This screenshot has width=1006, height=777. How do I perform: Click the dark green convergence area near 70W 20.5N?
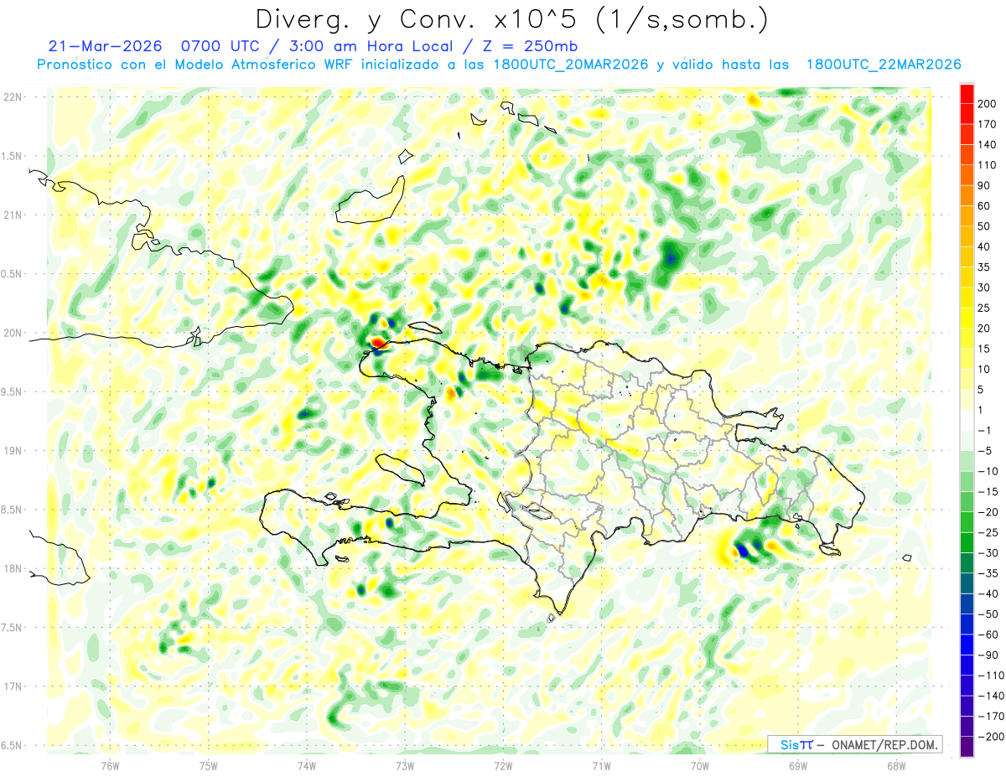click(670, 256)
